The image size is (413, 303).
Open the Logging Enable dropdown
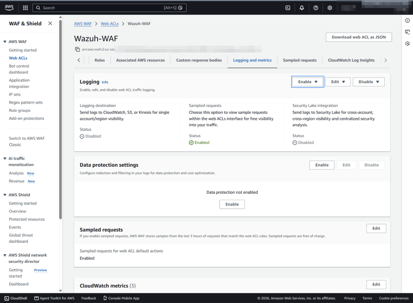(x=308, y=82)
